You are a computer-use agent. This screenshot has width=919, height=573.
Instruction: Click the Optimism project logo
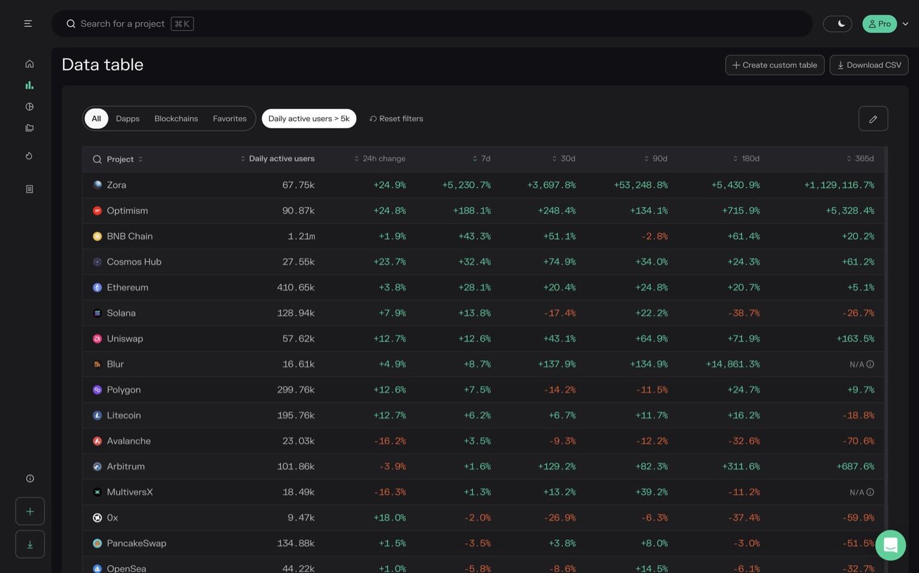point(98,210)
